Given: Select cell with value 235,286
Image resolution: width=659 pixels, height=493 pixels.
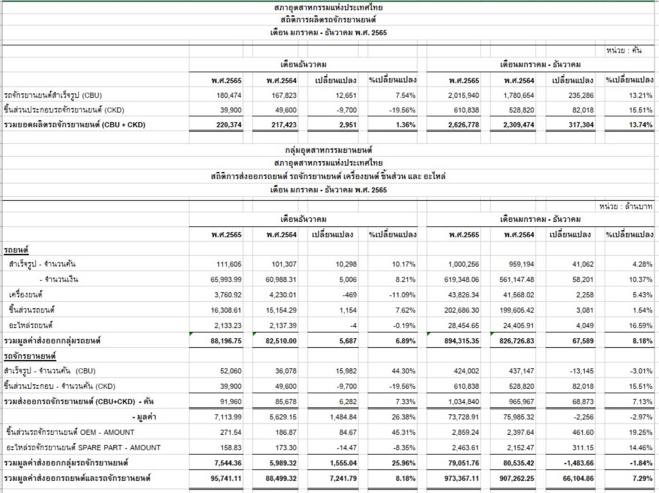Looking at the screenshot, I should coord(581,95).
